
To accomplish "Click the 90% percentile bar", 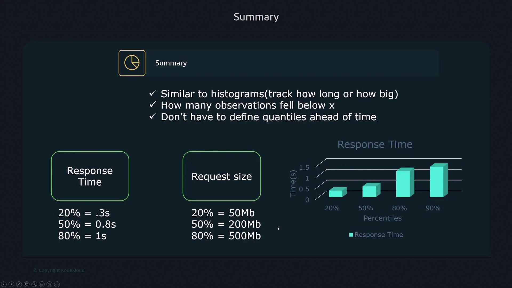I will click(x=437, y=181).
